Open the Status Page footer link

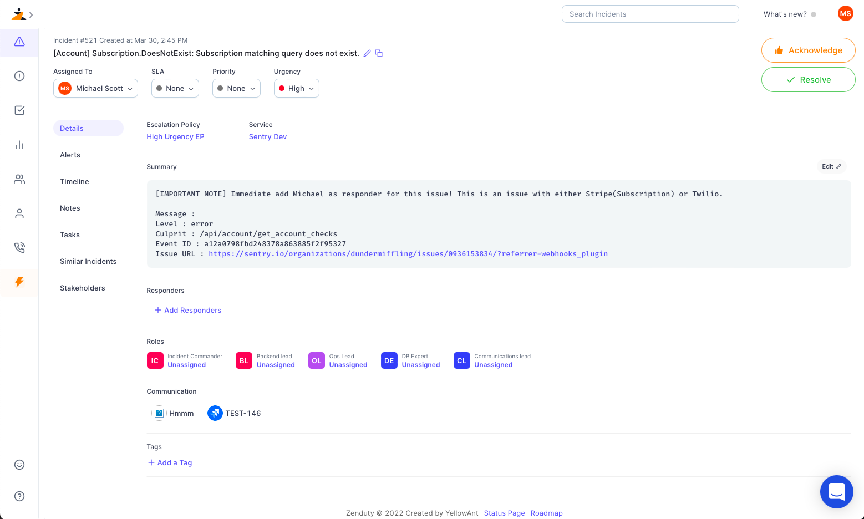pyautogui.click(x=504, y=513)
